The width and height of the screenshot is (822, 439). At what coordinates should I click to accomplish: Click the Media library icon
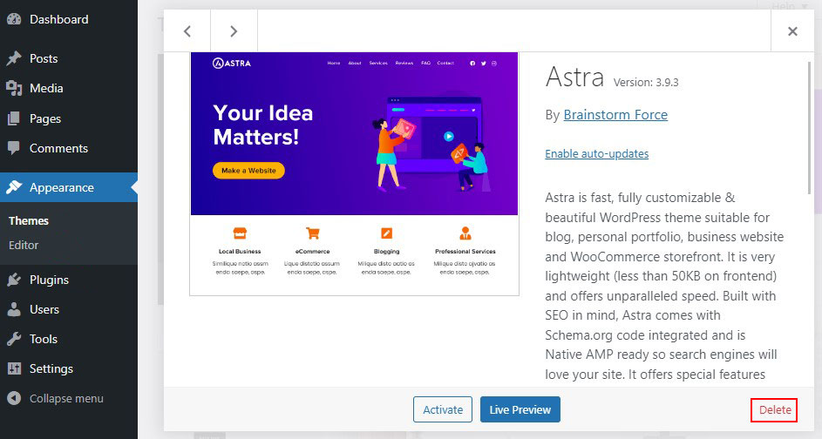pos(14,88)
